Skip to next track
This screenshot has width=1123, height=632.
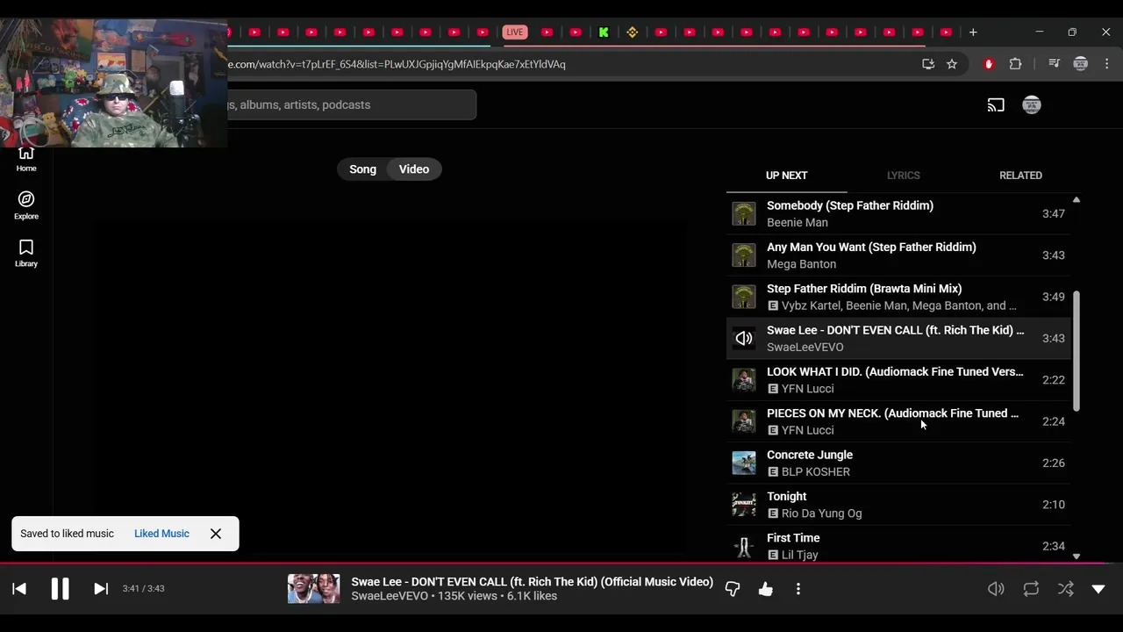(101, 589)
